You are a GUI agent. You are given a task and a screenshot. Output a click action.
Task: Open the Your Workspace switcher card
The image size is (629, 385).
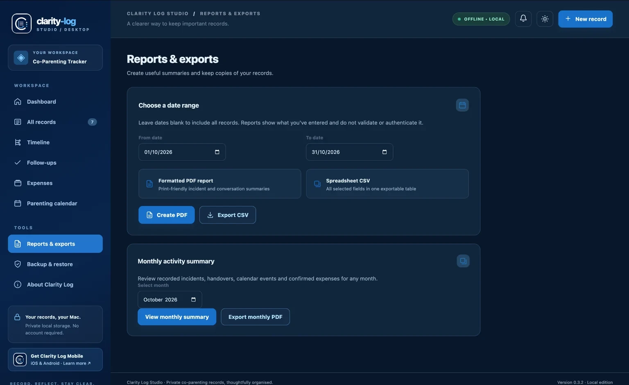coord(55,58)
